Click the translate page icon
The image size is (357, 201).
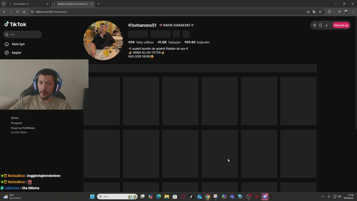coord(314,12)
